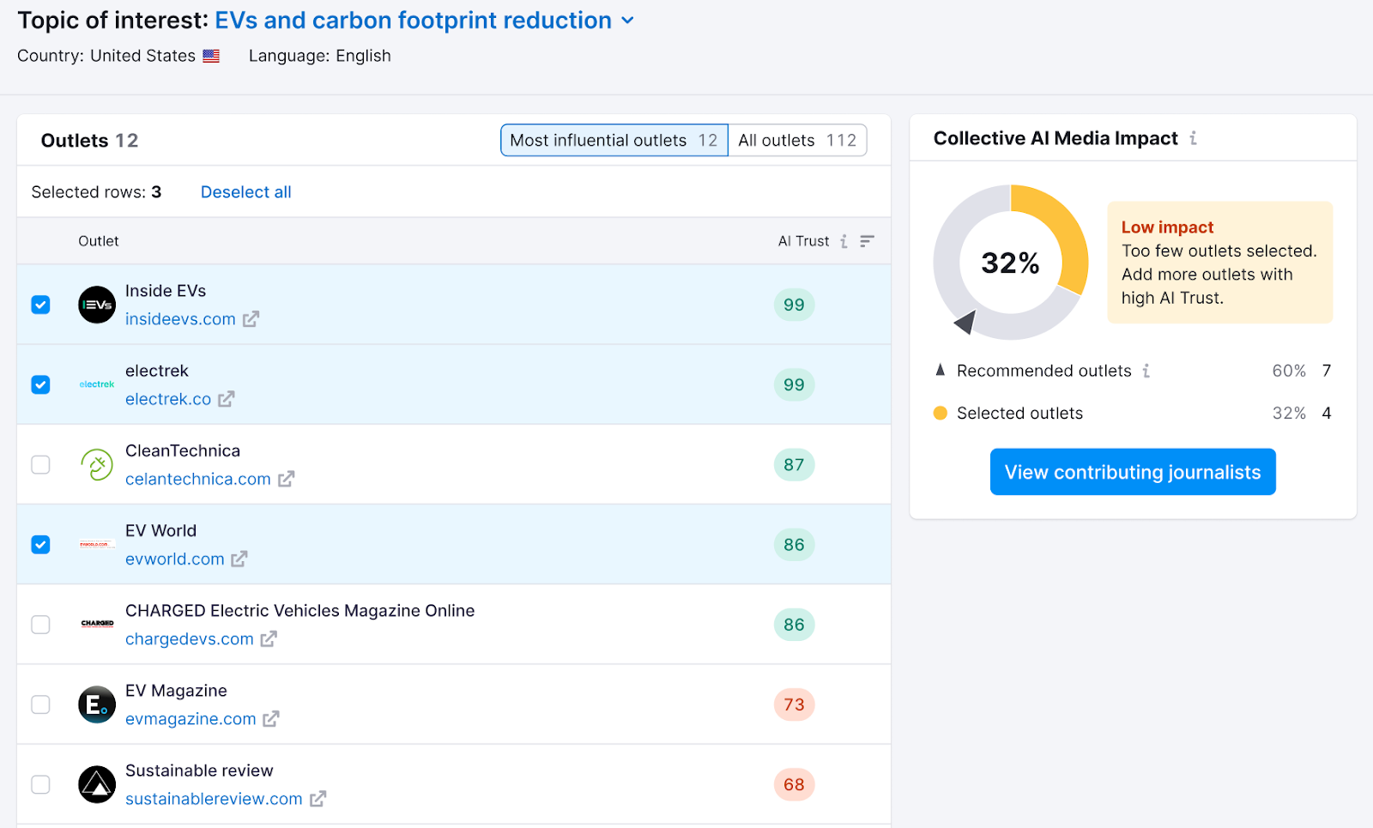1373x828 pixels.
Task: Click View contributing journalists button
Action: pos(1132,472)
